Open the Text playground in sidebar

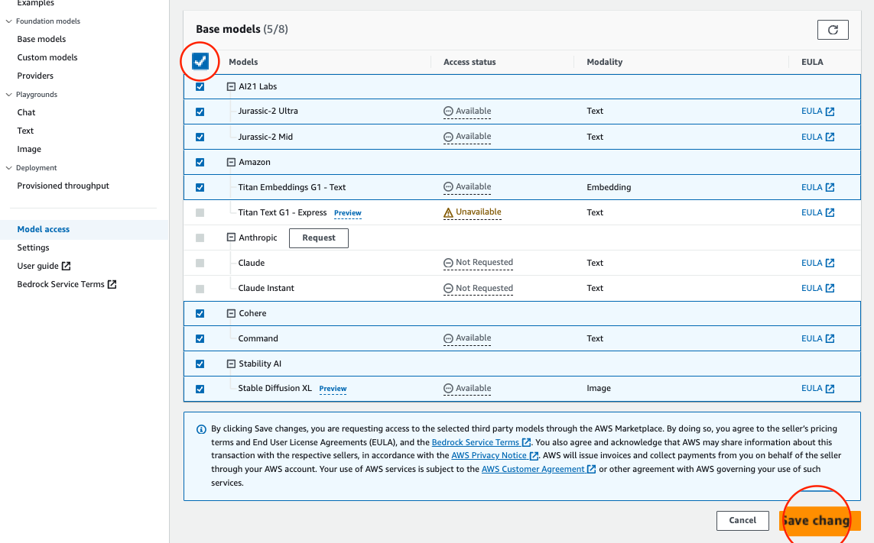(25, 131)
